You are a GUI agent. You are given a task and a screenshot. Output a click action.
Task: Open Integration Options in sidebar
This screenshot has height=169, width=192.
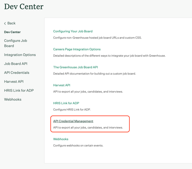click(20, 55)
